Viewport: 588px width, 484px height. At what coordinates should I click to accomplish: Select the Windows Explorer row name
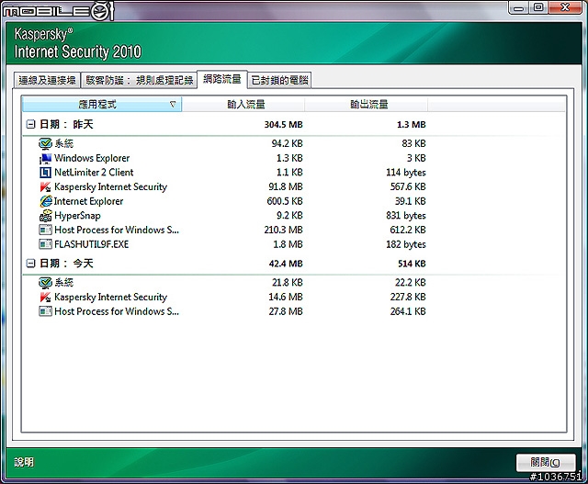click(x=92, y=158)
